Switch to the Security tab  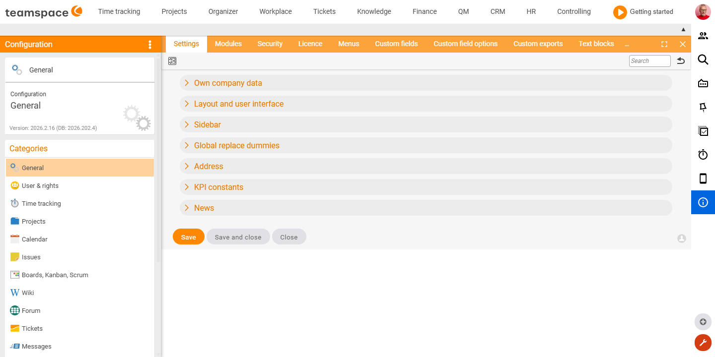270,44
